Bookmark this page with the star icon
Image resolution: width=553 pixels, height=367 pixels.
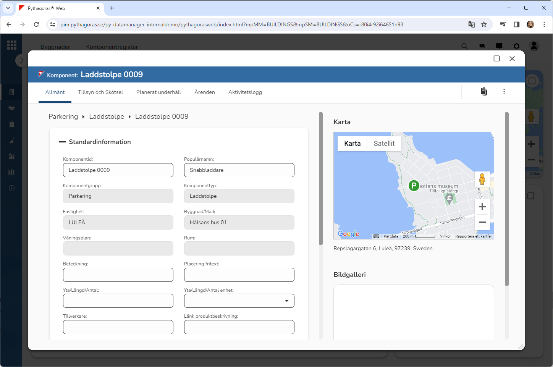[x=484, y=24]
